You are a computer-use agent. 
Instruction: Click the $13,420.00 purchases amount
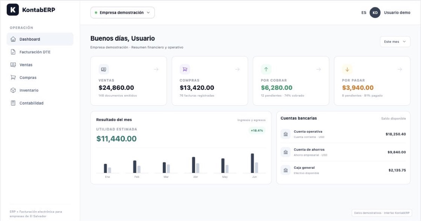tap(197, 88)
